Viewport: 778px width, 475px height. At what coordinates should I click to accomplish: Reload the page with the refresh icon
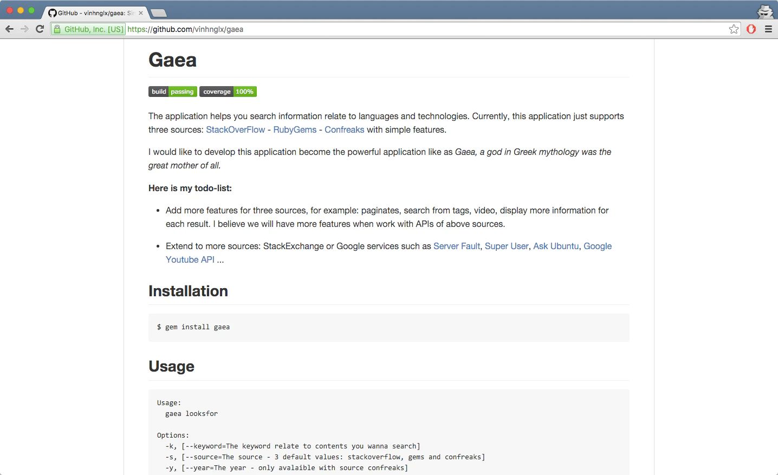pyautogui.click(x=40, y=29)
